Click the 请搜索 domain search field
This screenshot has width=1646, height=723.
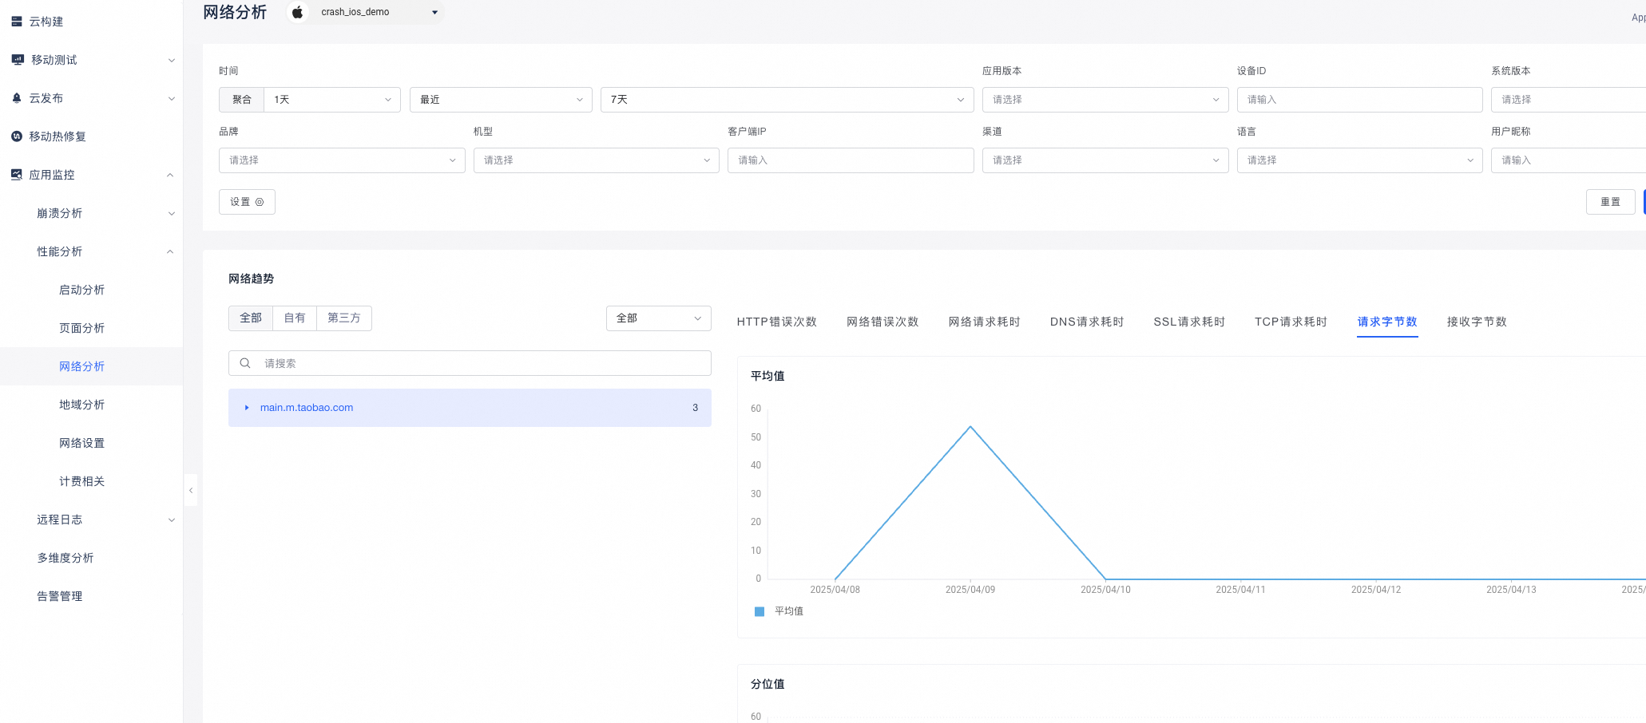(x=470, y=363)
